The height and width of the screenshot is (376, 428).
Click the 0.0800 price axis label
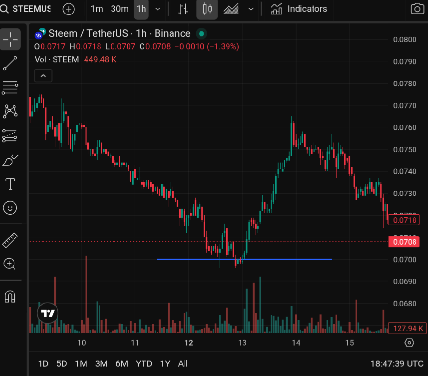click(x=404, y=40)
